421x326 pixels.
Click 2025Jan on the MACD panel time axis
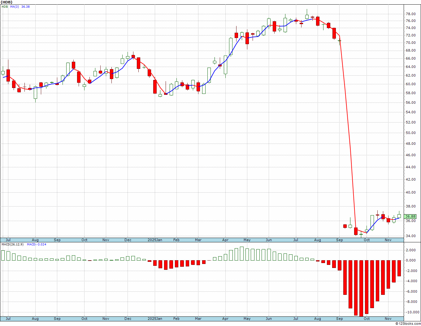pyautogui.click(x=155, y=319)
